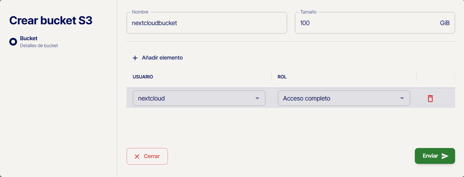Image resolution: width=464 pixels, height=177 pixels.
Task: Open the nextcloud user combo box
Action: (x=199, y=98)
